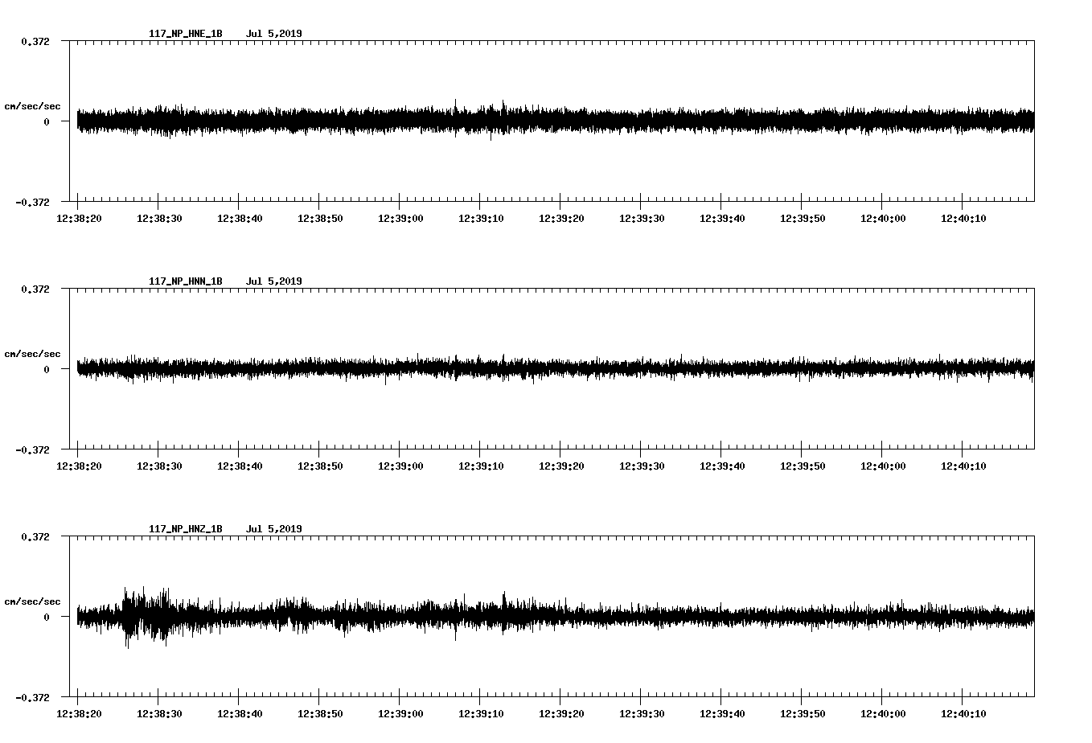Click 12:39:30 time label under HNE plot
Screen dimensions: 1092x743
coord(642,219)
